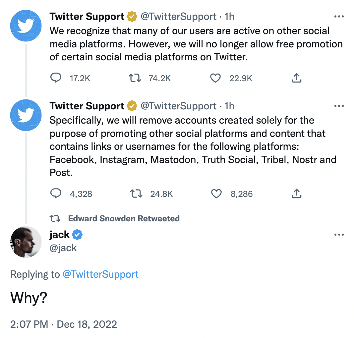Click the Edward Snowden Retweeted label
The width and height of the screenshot is (354, 338).
click(x=124, y=218)
